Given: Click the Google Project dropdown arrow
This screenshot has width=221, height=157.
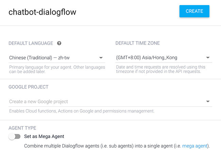Looking at the screenshot, I should coord(208,102).
